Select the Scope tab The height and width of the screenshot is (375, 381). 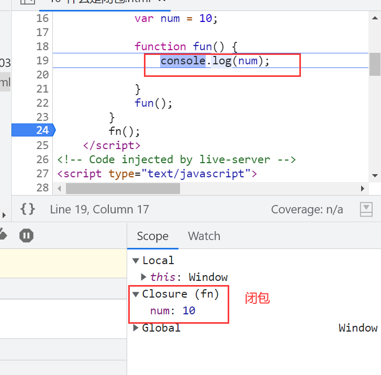(x=152, y=236)
